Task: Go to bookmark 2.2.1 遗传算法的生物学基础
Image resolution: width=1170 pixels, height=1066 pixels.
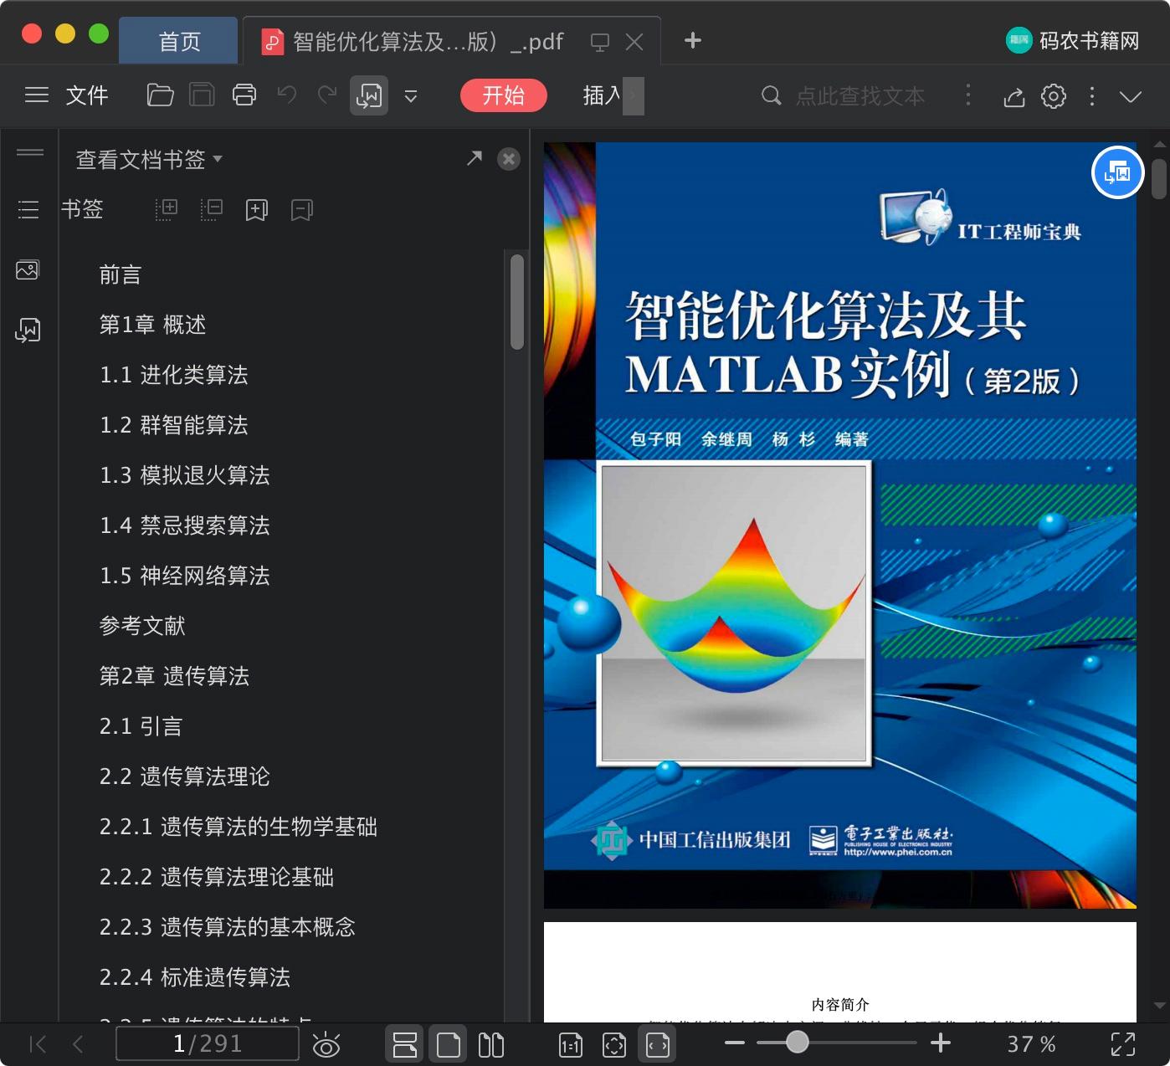Action: [x=239, y=827]
